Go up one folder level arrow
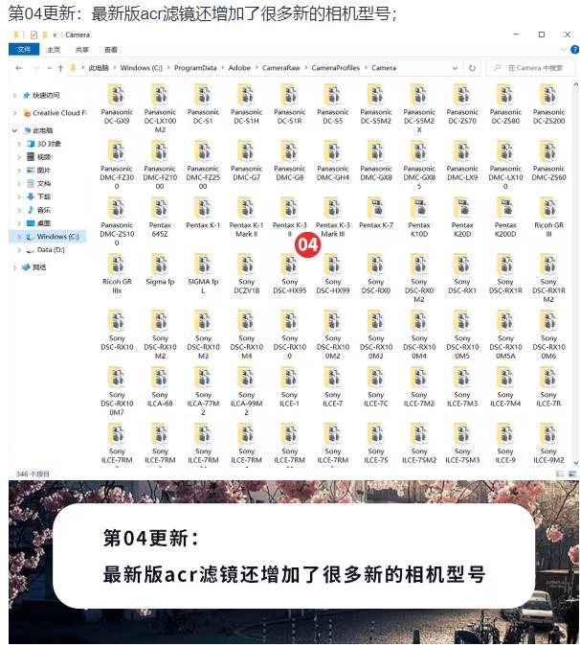 (x=60, y=68)
